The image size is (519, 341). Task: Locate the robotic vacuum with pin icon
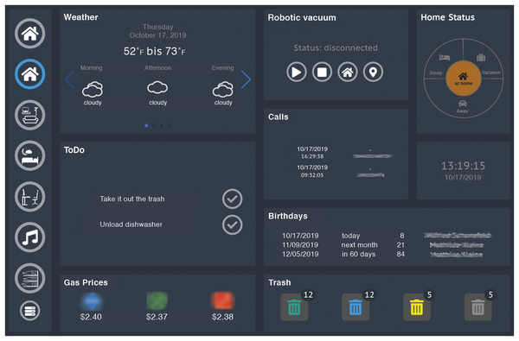[373, 72]
